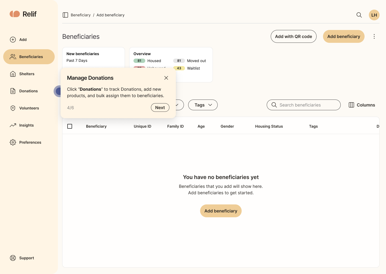Click the New beneficiaries card title

point(83,54)
